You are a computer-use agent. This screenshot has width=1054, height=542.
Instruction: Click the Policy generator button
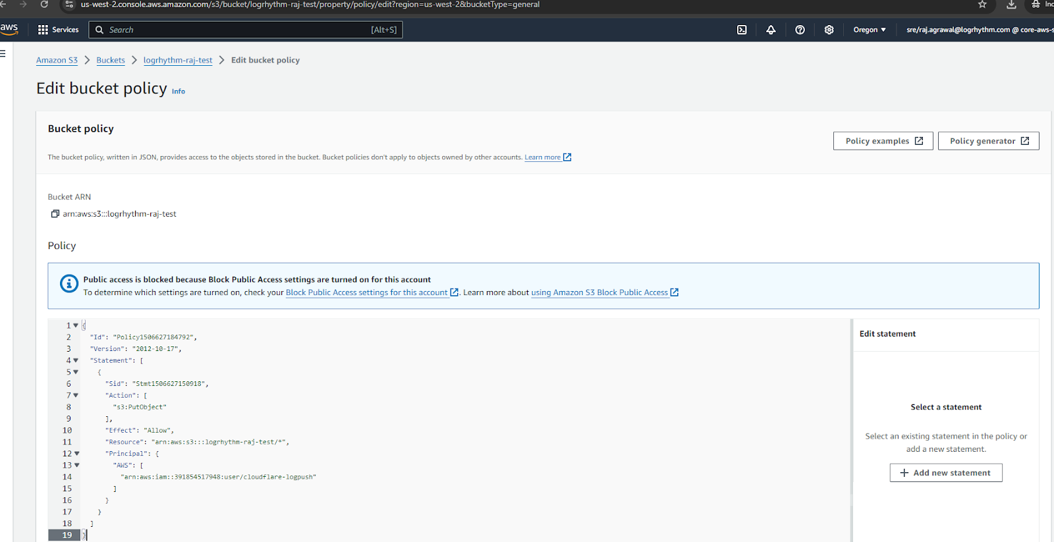[x=988, y=141]
